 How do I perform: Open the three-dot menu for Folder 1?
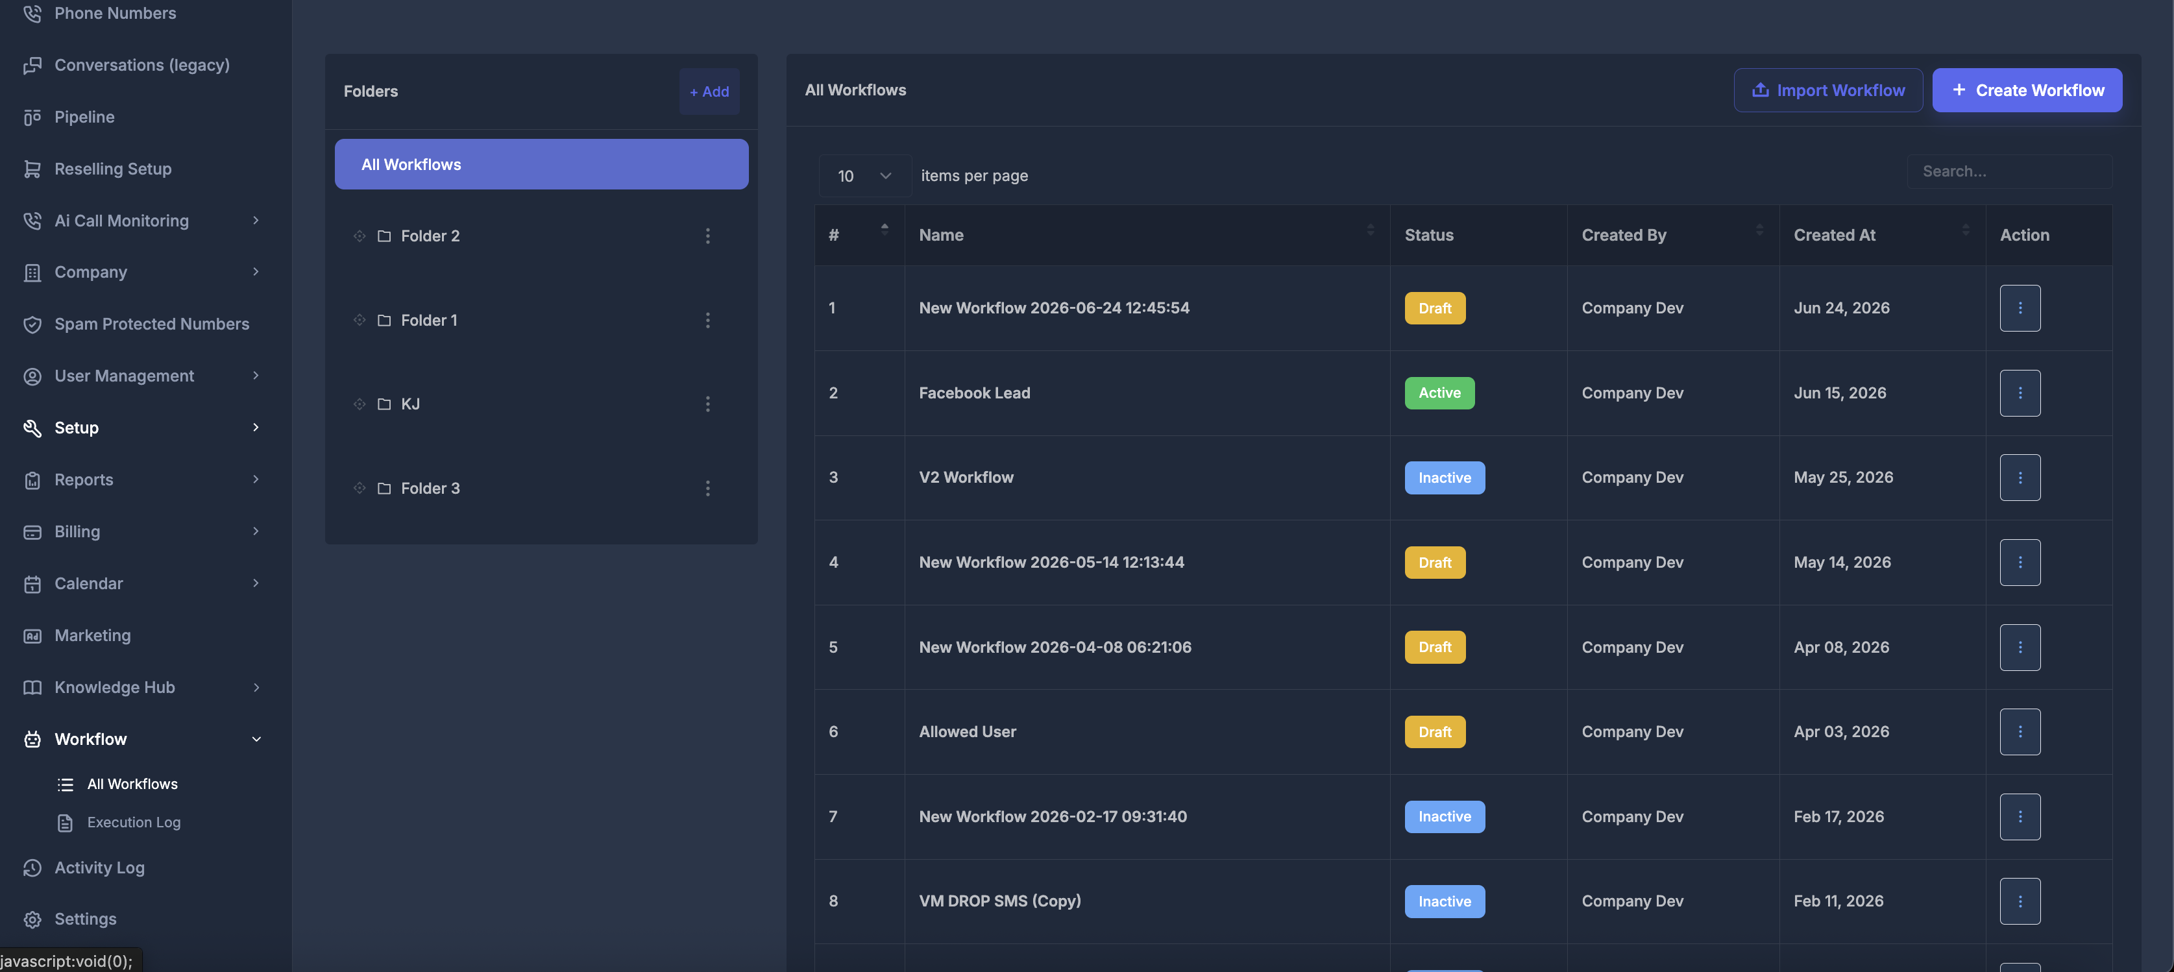pos(707,321)
